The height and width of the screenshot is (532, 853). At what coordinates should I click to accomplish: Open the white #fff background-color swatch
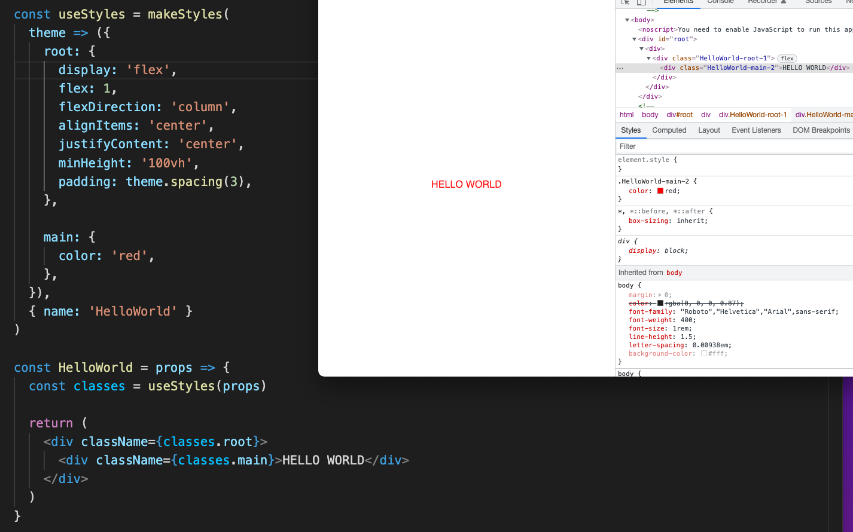point(704,354)
